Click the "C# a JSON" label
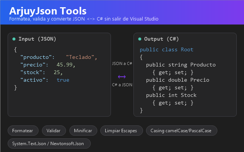Viewport: 244px width, 152px height. coord(122,85)
